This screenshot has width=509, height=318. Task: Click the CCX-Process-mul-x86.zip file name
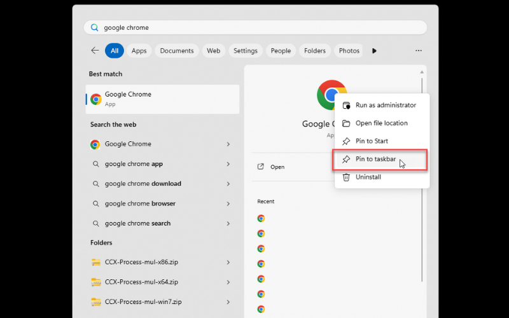141,262
